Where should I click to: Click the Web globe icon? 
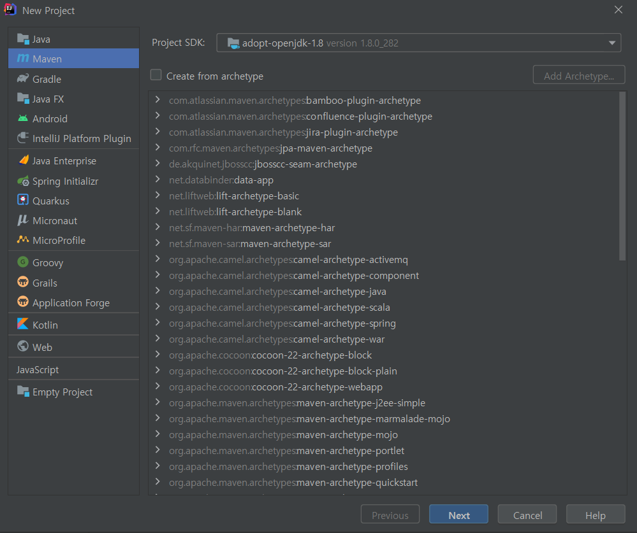pos(23,346)
